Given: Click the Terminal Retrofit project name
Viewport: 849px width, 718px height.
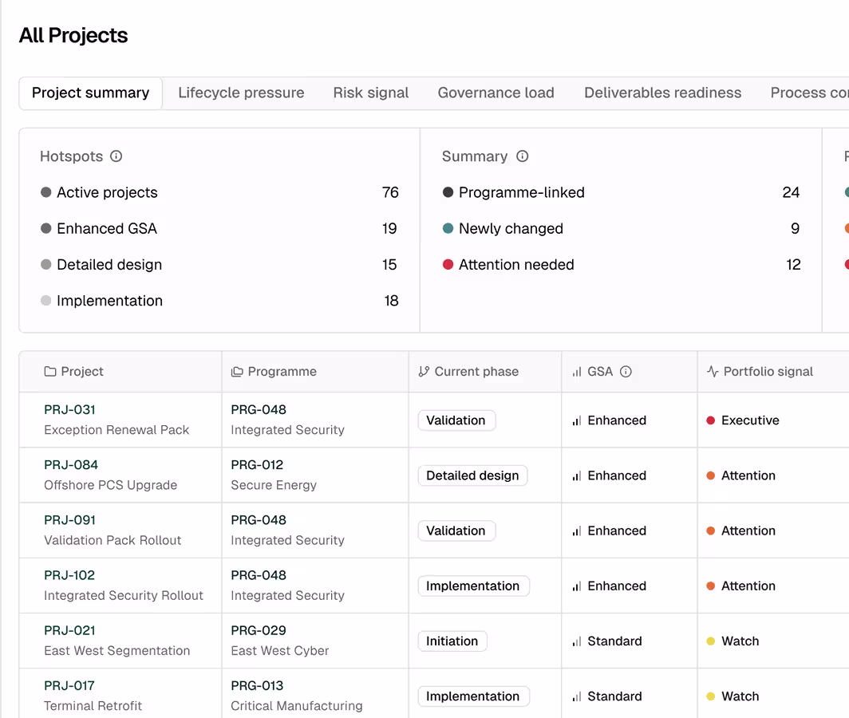Looking at the screenshot, I should (x=93, y=706).
